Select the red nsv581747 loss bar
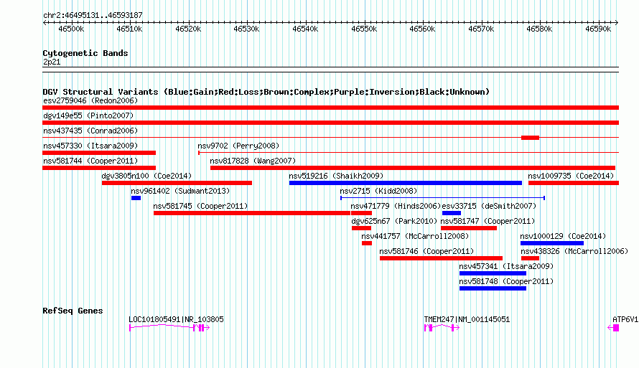This screenshot has height=368, width=639. coord(469,228)
